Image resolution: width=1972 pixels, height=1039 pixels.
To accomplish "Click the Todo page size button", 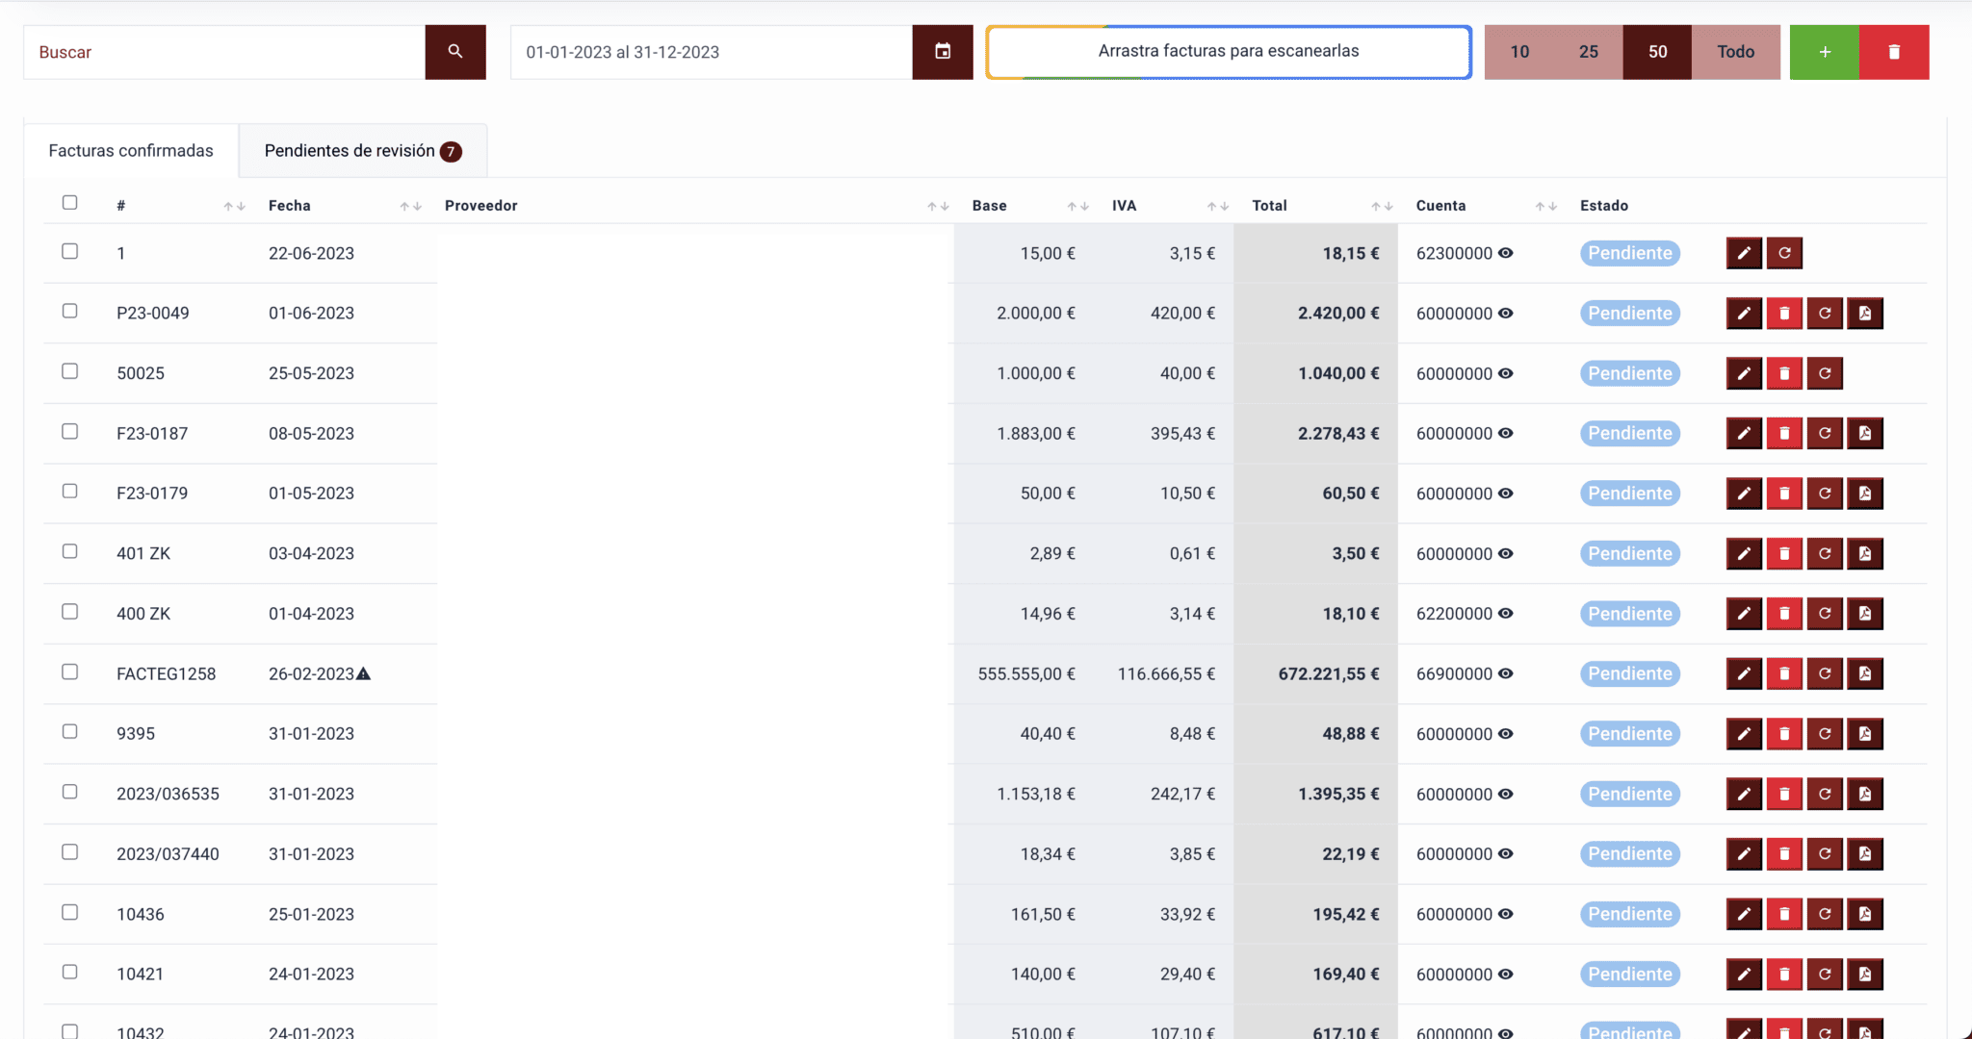I will pos(1735,52).
